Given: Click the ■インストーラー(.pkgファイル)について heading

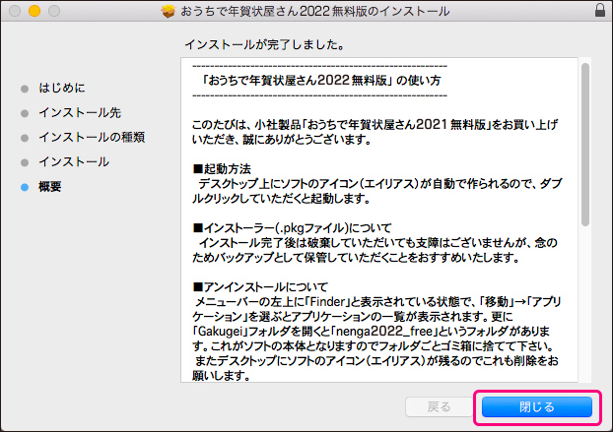Looking at the screenshot, I should [292, 228].
